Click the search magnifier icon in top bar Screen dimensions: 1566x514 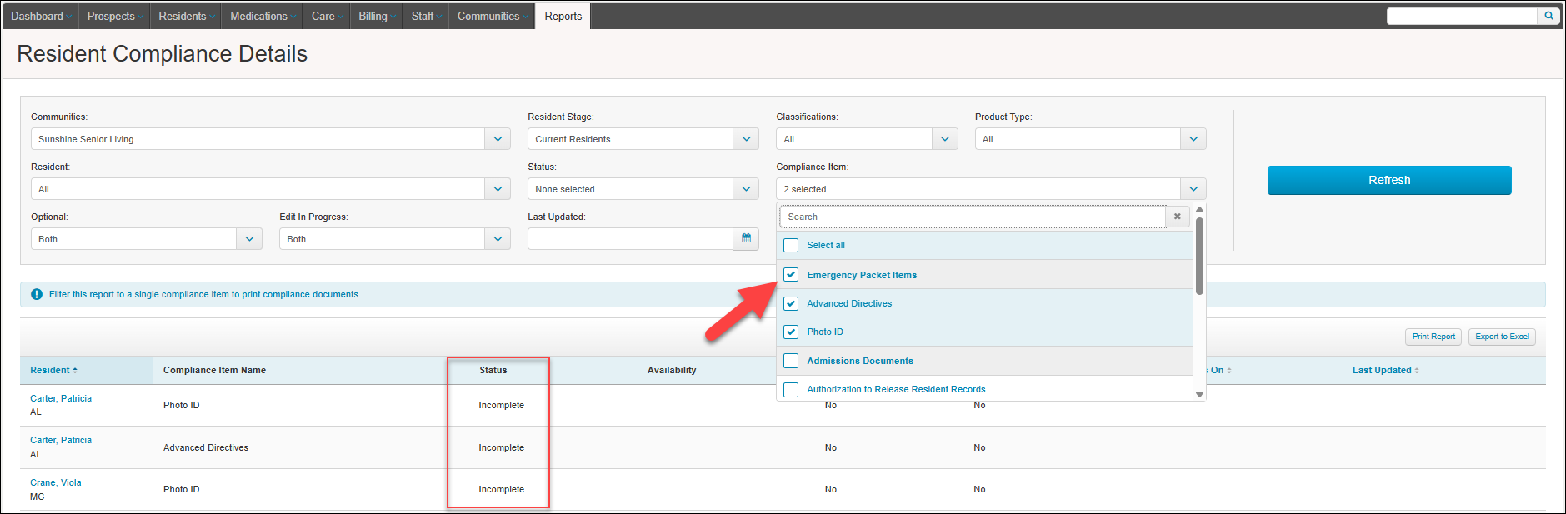click(x=1548, y=16)
